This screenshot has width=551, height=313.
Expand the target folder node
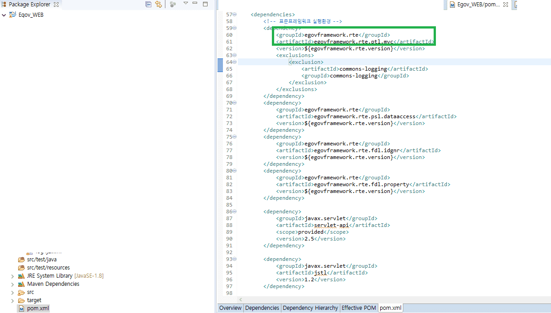click(x=12, y=300)
